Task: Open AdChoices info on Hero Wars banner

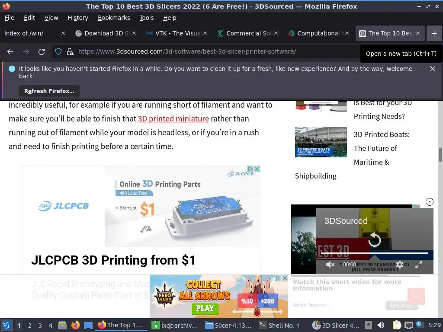Action: [x=278, y=278]
